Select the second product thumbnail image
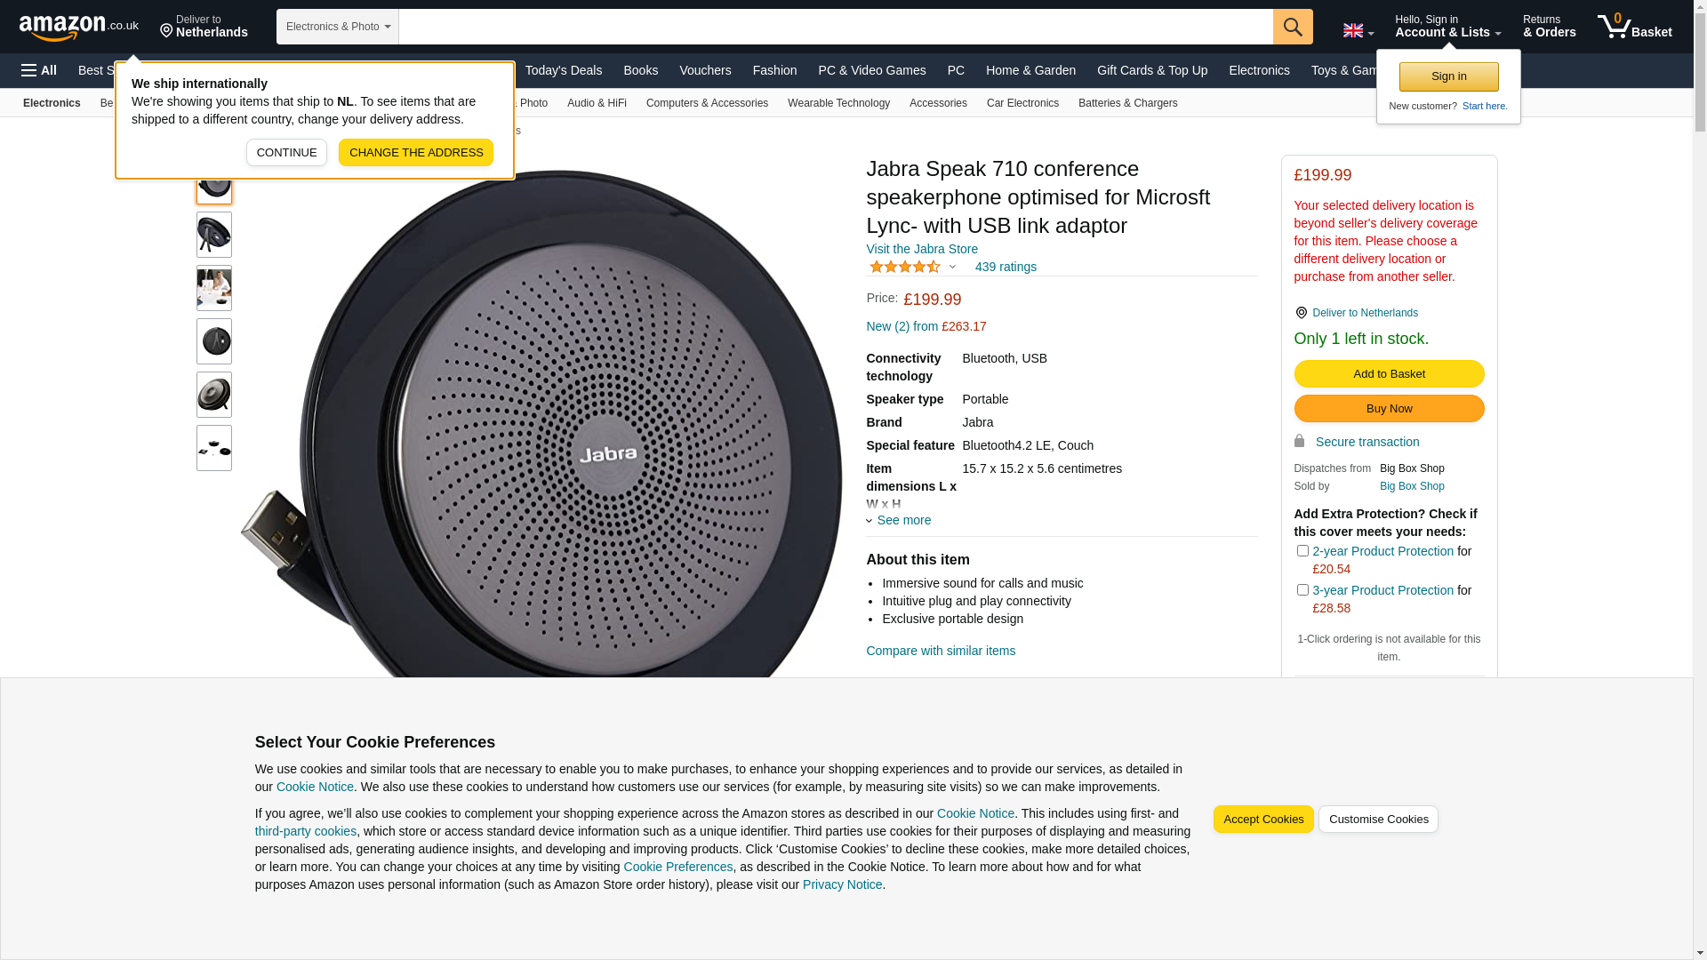The width and height of the screenshot is (1707, 960). 214,235
